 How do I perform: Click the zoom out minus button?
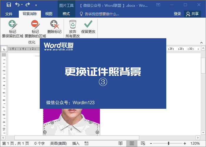pos(151,143)
